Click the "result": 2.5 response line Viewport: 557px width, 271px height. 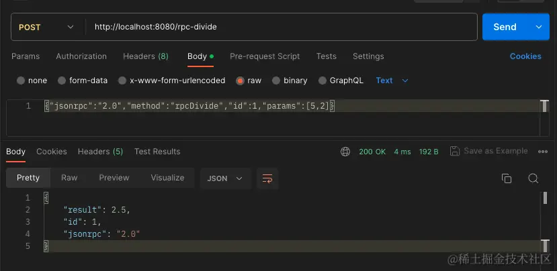(x=97, y=210)
